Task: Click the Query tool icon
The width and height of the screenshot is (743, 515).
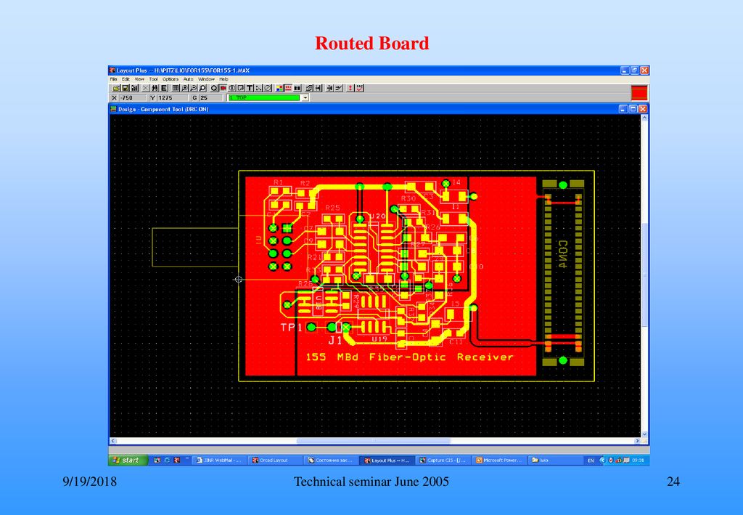Action: (214, 88)
